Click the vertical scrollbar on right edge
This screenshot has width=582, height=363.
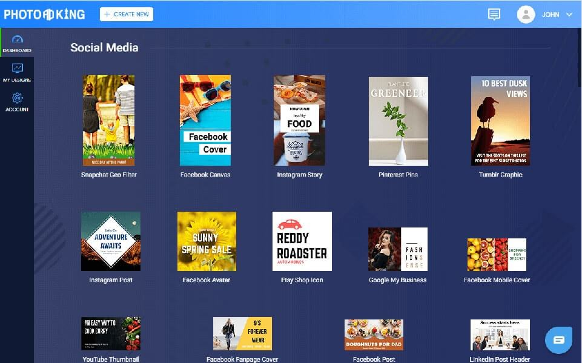[580, 58]
